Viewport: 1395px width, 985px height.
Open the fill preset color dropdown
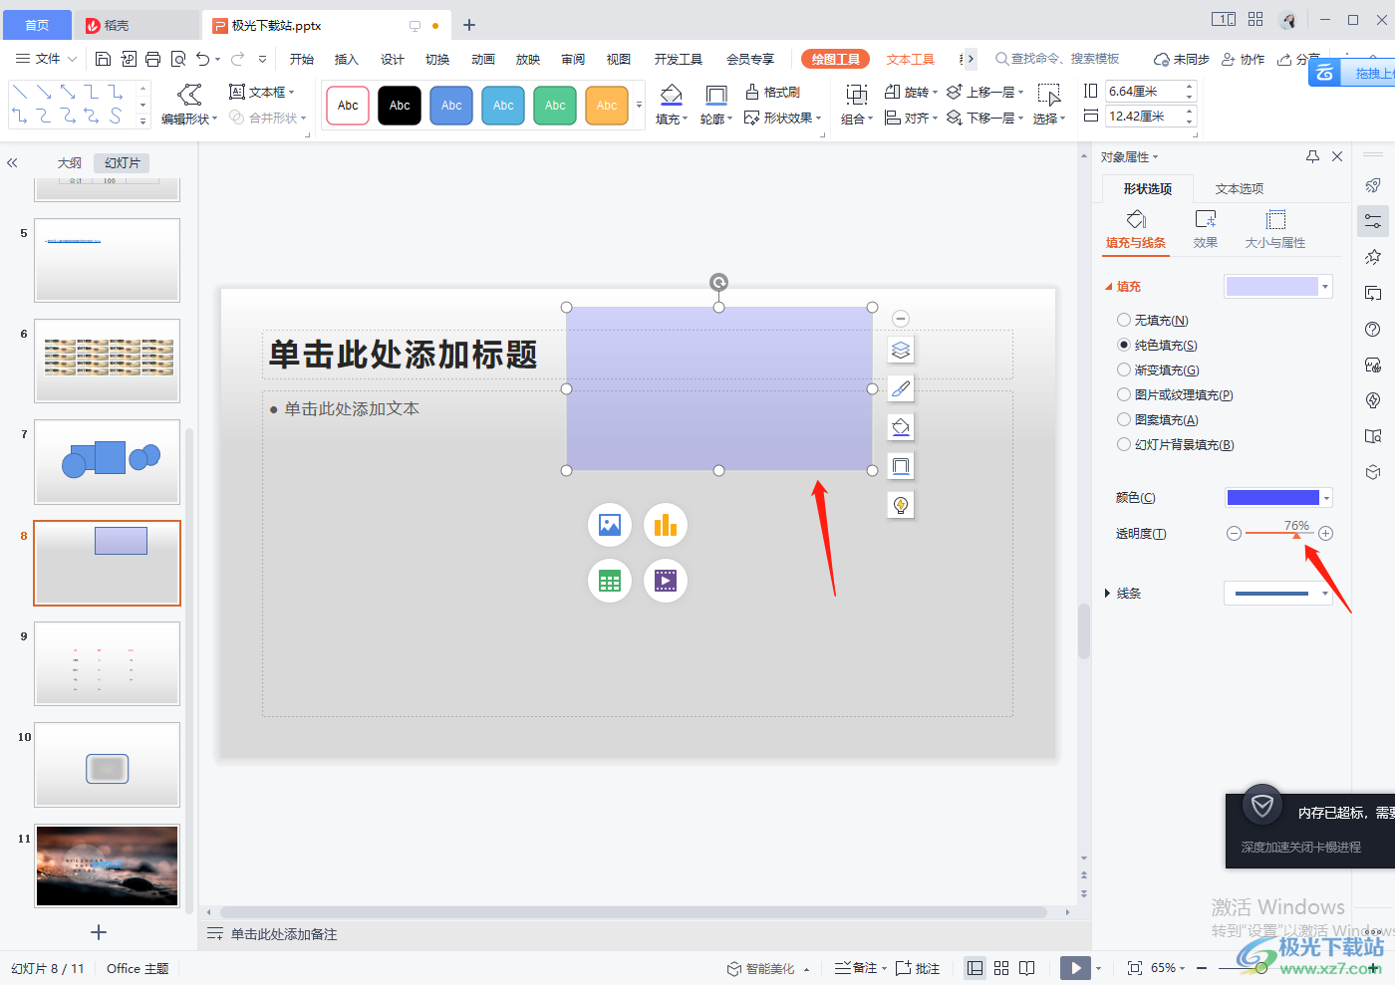pos(1325,287)
